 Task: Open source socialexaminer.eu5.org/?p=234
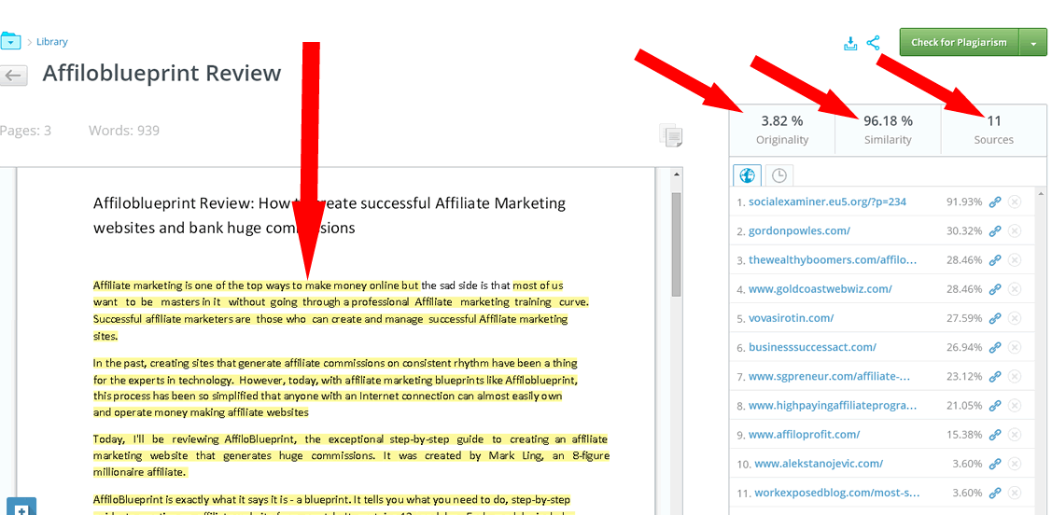pos(827,202)
